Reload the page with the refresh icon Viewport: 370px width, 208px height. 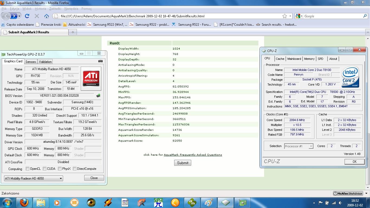tap(27, 16)
